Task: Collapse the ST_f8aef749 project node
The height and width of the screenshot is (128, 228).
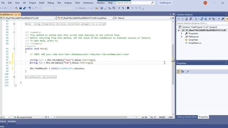Action: click(179, 30)
